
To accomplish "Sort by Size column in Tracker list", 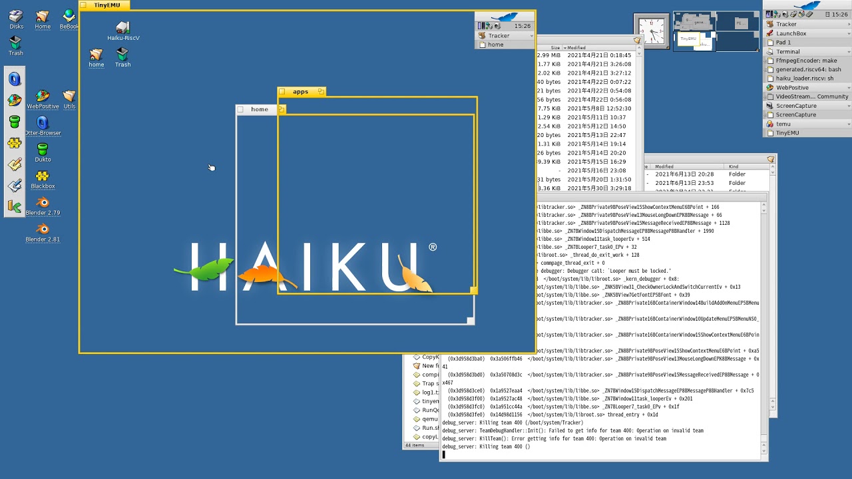I will coord(550,48).
